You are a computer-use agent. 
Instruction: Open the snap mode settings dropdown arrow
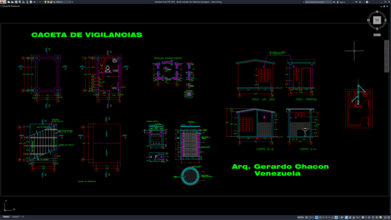[x=313, y=218]
